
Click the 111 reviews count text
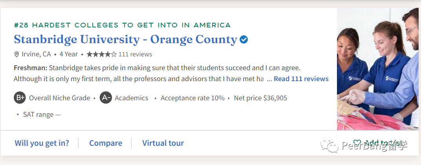[x=135, y=54]
